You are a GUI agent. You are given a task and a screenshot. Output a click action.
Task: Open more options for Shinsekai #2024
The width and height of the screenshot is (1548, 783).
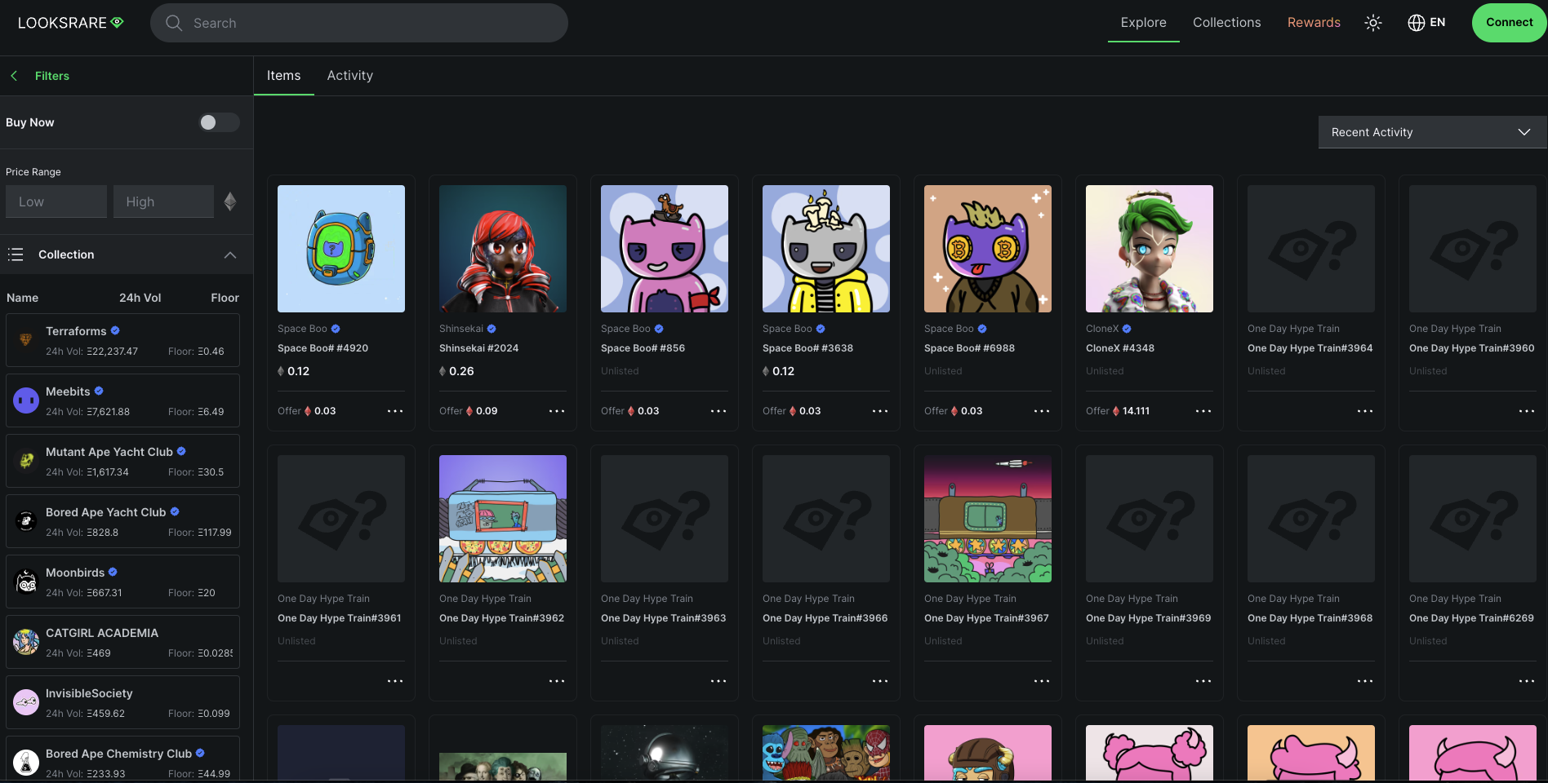(x=557, y=411)
